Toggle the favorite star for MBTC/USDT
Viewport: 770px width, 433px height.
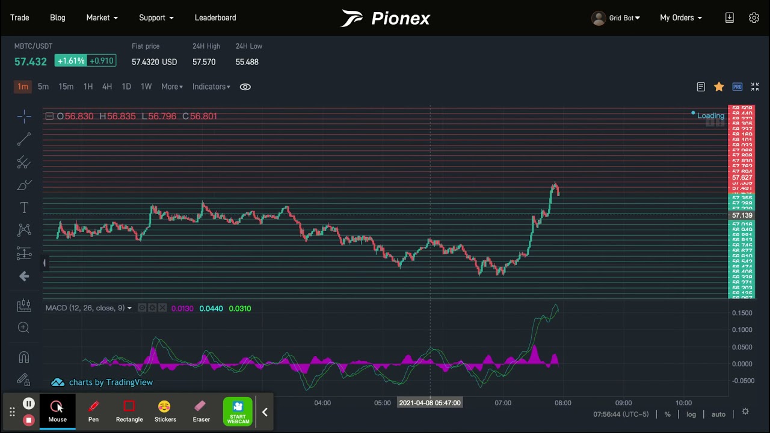pos(719,87)
